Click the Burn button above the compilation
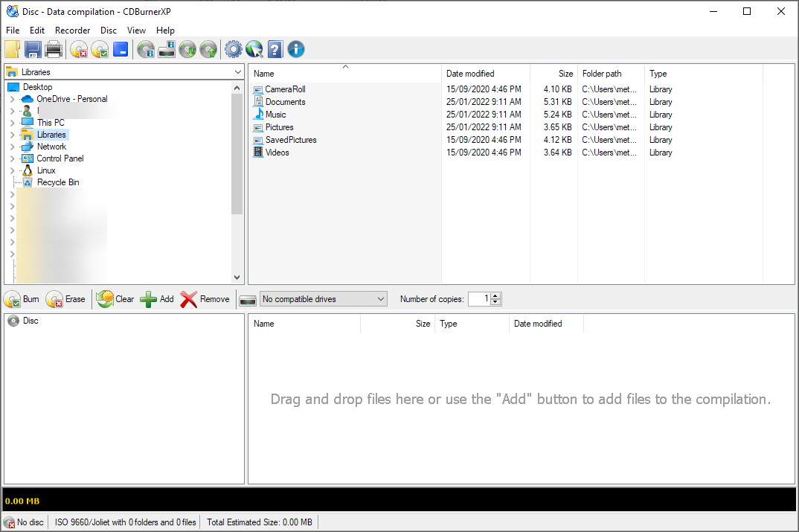 pyautogui.click(x=22, y=299)
